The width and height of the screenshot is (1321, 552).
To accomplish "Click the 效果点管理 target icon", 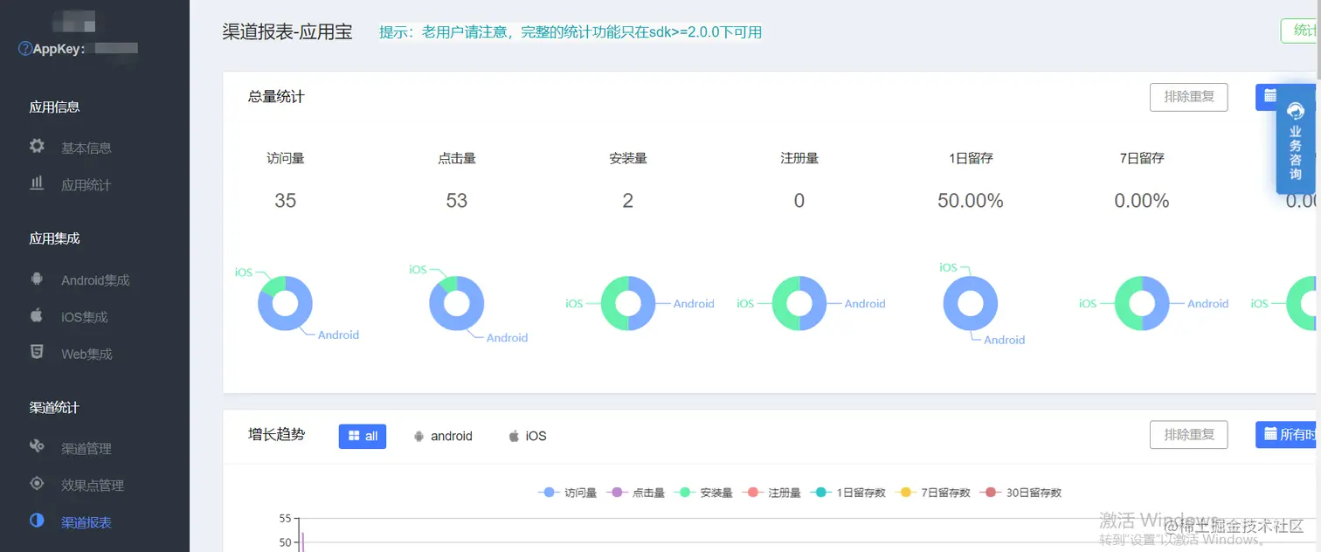I will [x=37, y=483].
